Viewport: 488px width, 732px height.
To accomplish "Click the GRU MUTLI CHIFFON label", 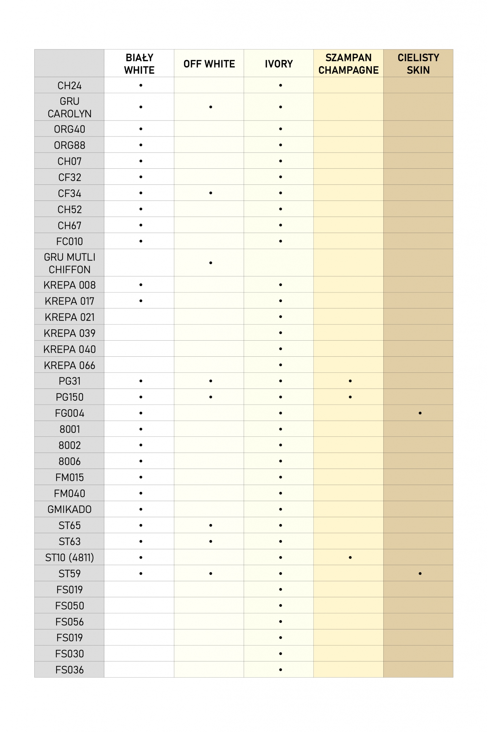I will (x=69, y=263).
